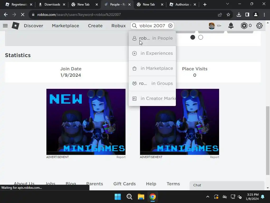Screen dimensions: 270x203
Task: Open File Explorer from taskbar
Action: point(141,197)
